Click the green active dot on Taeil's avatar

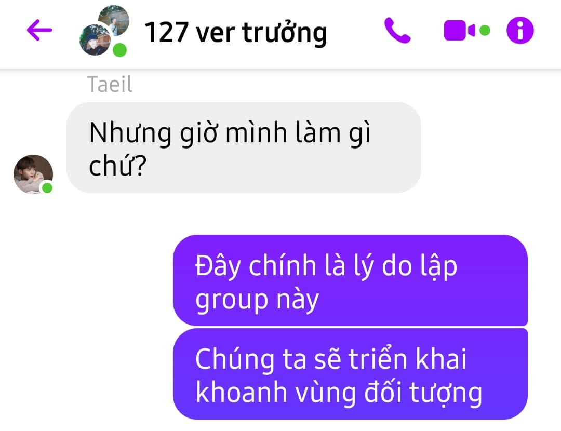[47, 188]
